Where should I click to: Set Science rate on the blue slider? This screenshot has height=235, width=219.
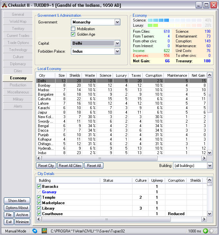click(175, 20)
